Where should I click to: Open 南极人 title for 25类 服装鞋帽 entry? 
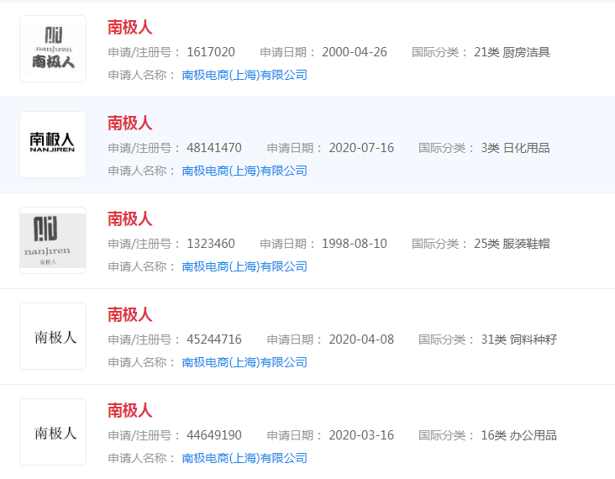coord(130,218)
